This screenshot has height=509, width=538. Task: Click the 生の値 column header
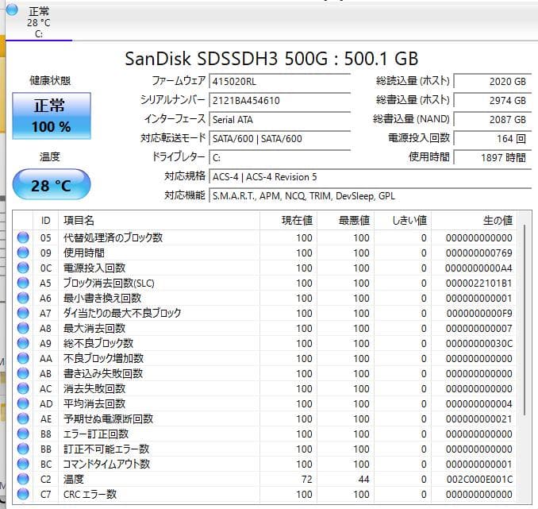(474, 221)
